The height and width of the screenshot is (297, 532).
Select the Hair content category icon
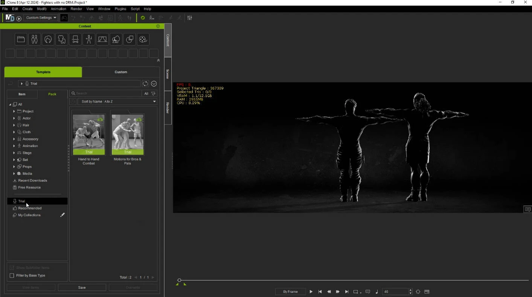coord(48,39)
